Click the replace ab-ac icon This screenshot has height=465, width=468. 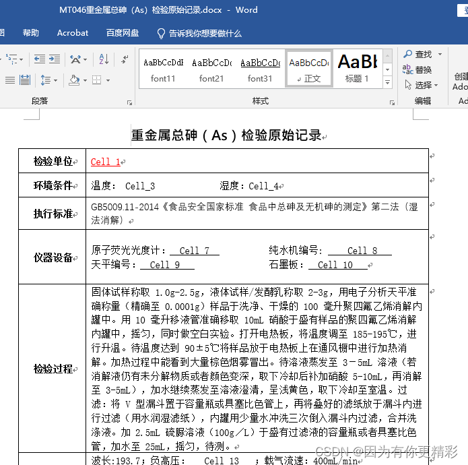click(x=407, y=69)
